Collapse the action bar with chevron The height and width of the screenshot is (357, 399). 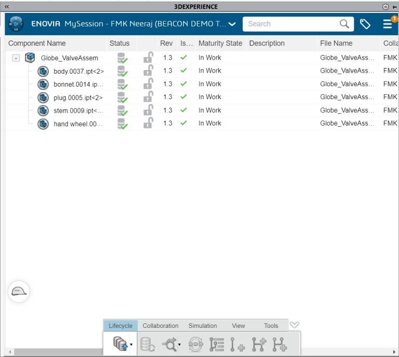point(295,325)
